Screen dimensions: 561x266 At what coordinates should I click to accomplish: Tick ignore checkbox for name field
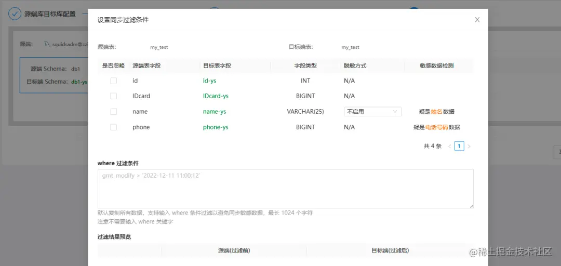113,112
